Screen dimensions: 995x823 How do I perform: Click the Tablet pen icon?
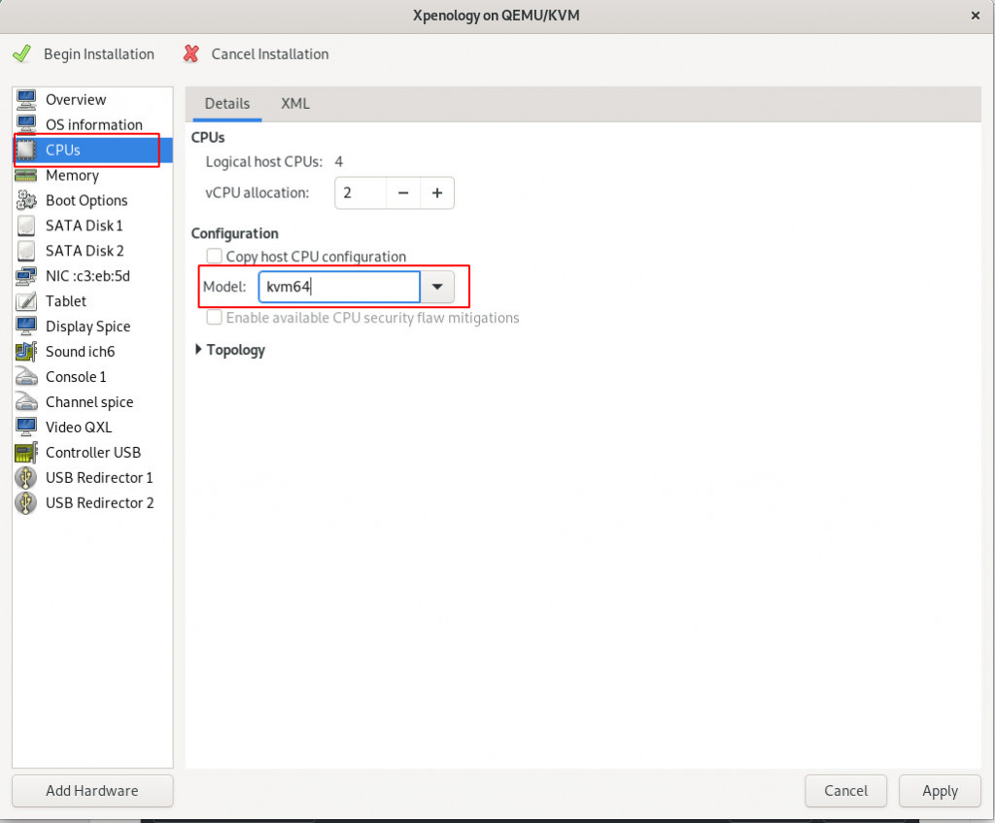(26, 301)
